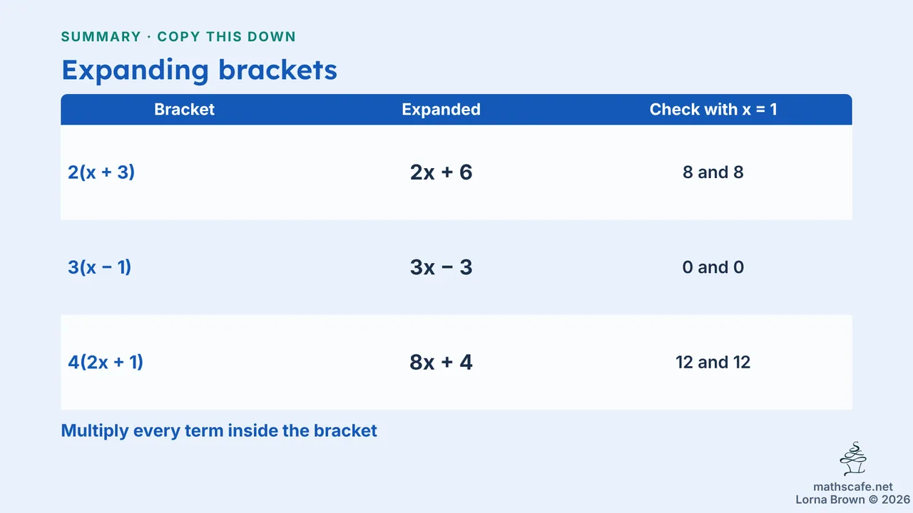Click the 3(x − 1) bracket cell
Viewport: 913px width, 513px height.
[100, 267]
